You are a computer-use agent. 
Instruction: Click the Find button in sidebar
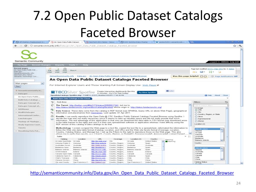tap(18, 86)
